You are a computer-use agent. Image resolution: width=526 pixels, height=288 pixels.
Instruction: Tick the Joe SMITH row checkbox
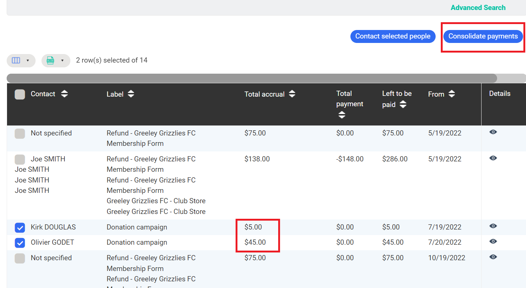(20, 160)
